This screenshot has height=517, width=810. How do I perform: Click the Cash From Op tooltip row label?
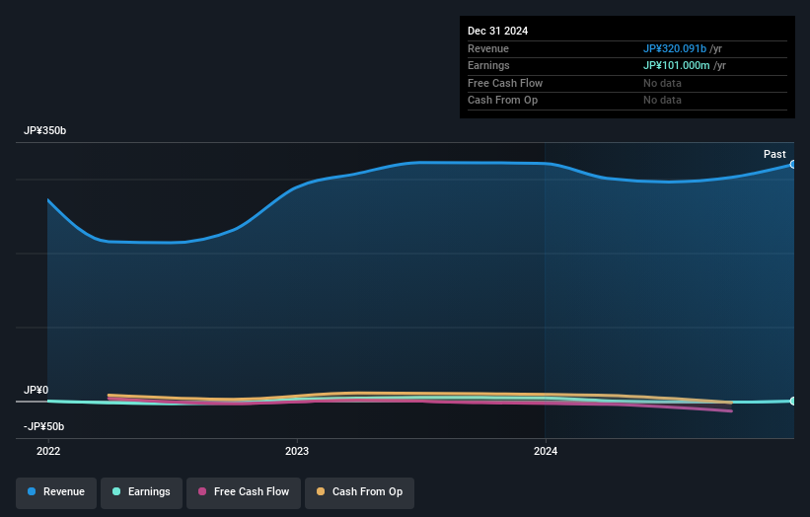(x=502, y=101)
